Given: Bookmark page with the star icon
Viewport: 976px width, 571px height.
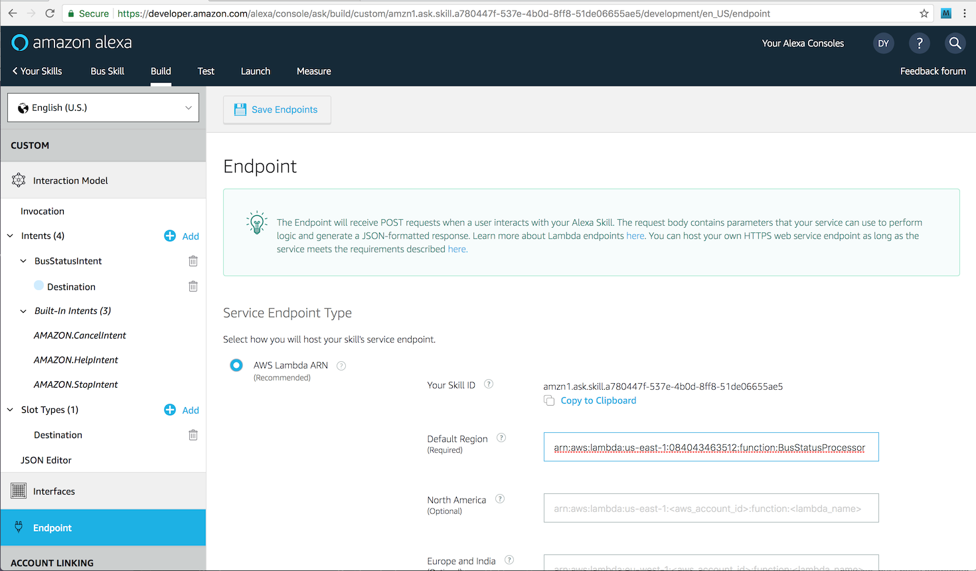Looking at the screenshot, I should [x=924, y=13].
